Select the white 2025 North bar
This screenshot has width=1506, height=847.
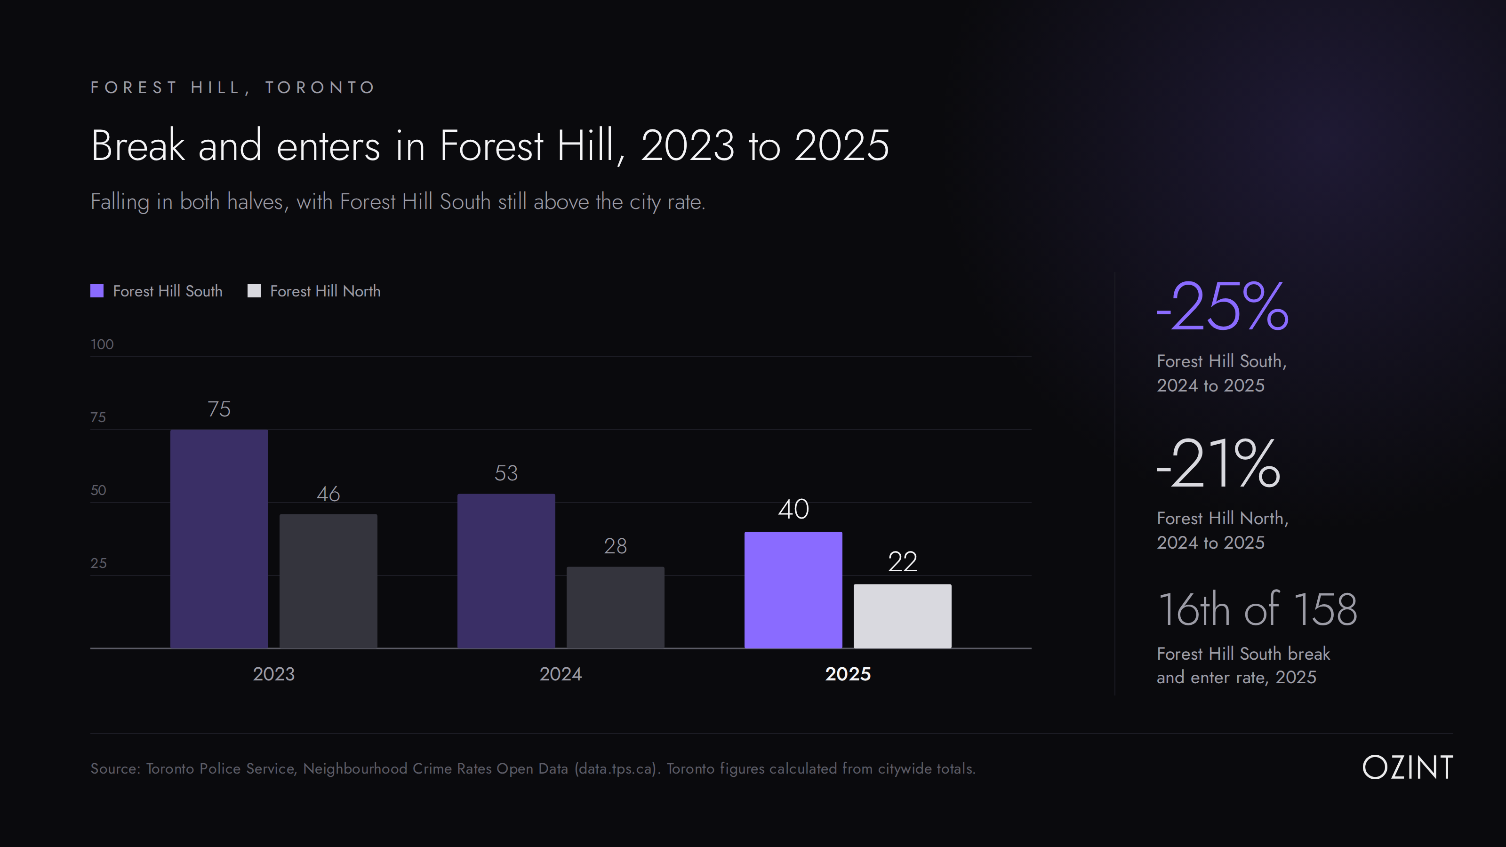point(902,616)
